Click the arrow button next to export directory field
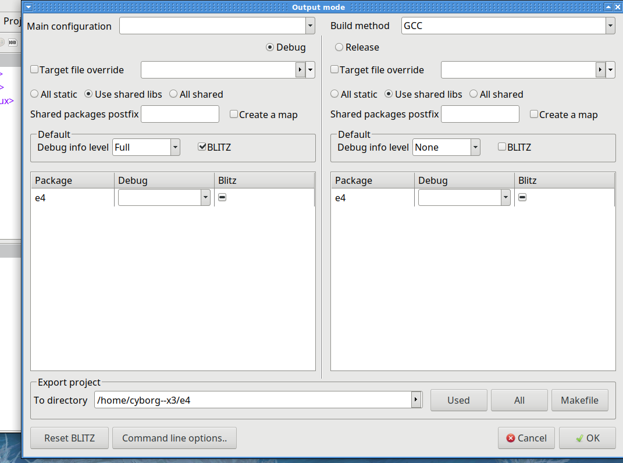Viewport: 623px width, 463px height. coord(416,400)
